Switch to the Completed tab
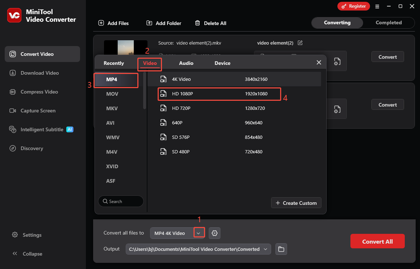 tap(389, 23)
